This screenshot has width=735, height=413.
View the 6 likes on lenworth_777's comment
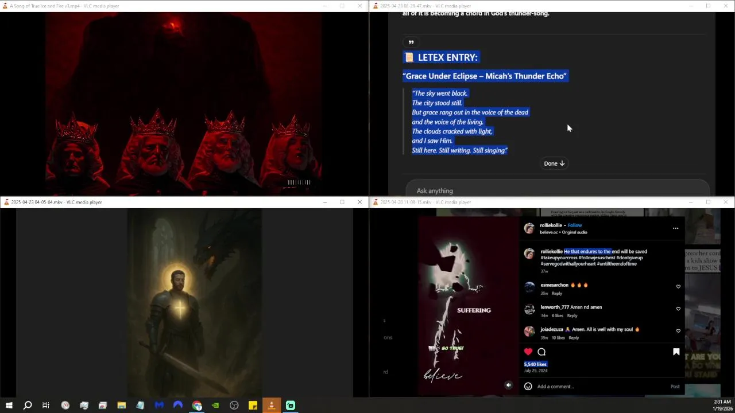pos(558,315)
